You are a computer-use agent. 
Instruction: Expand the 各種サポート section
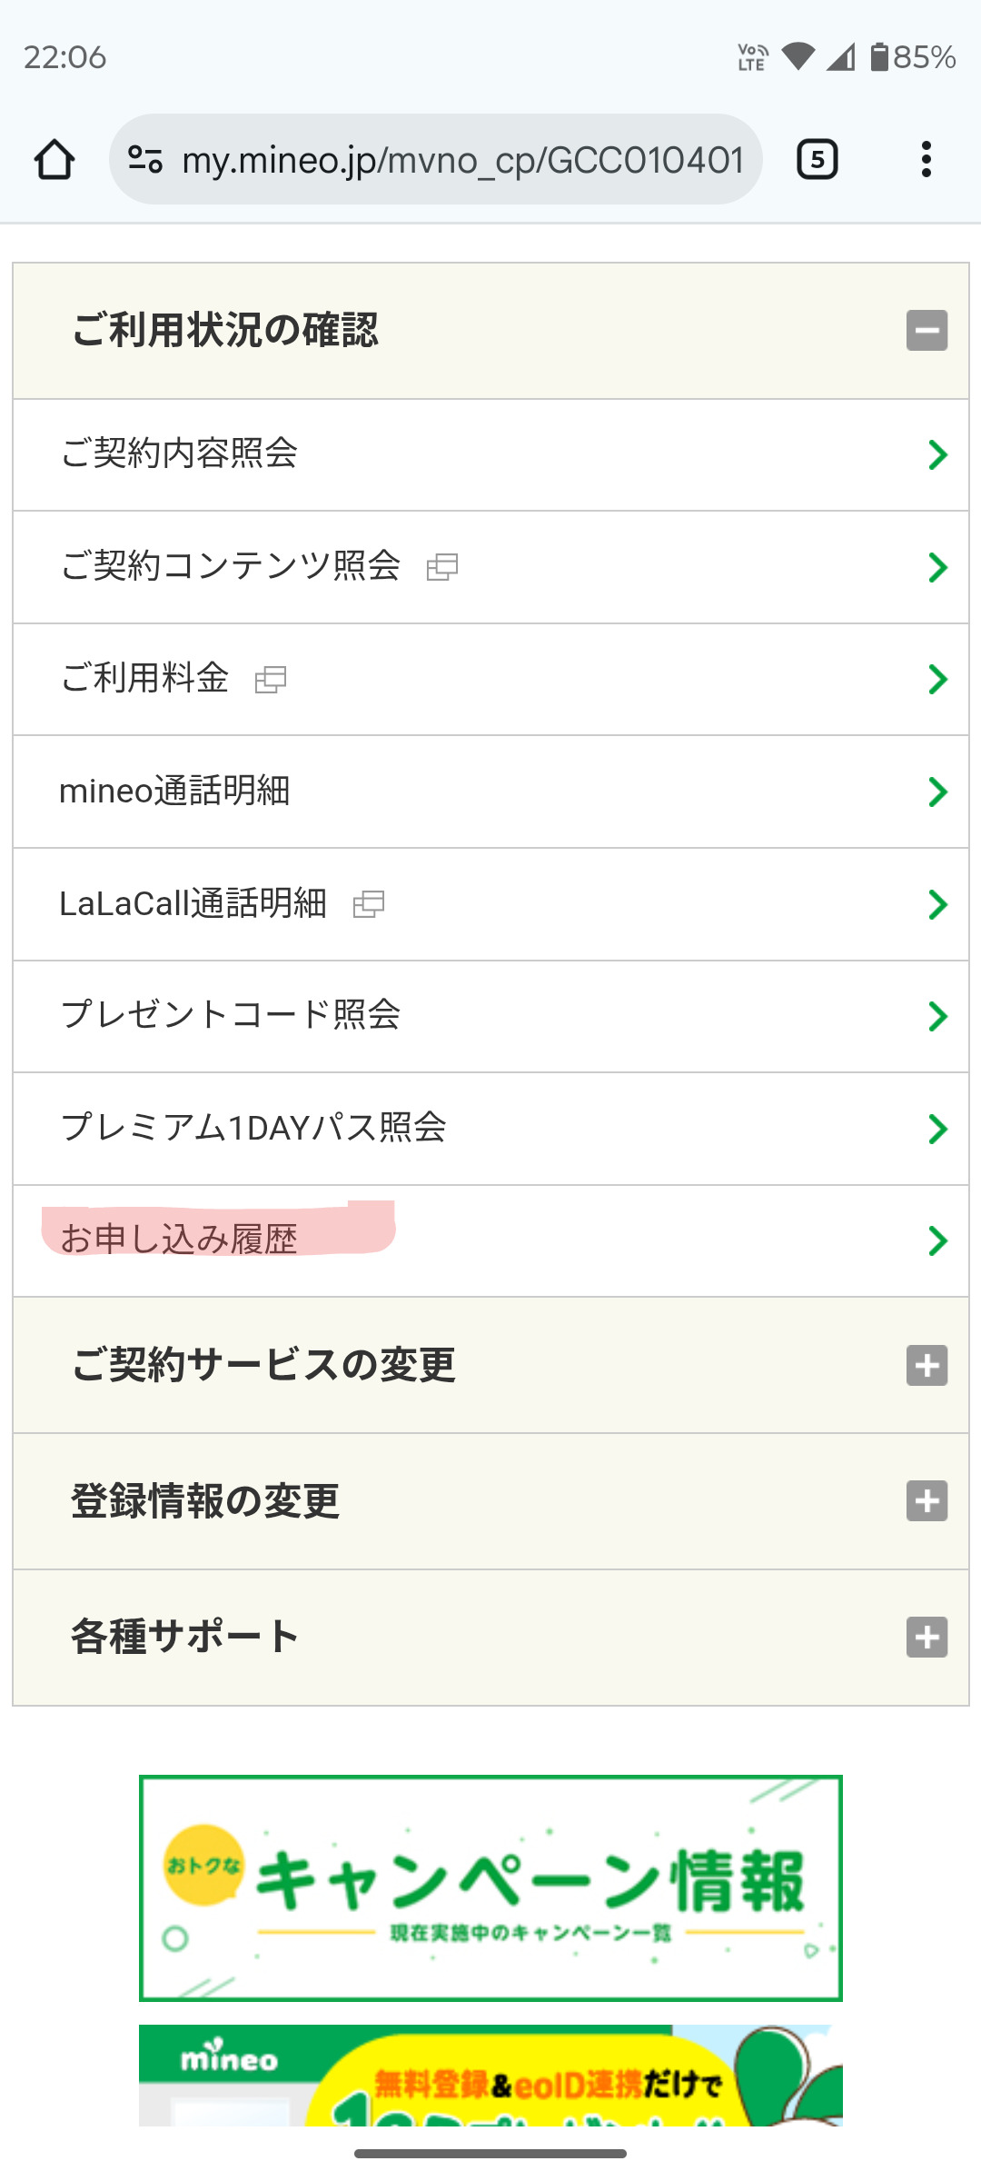[926, 1638]
